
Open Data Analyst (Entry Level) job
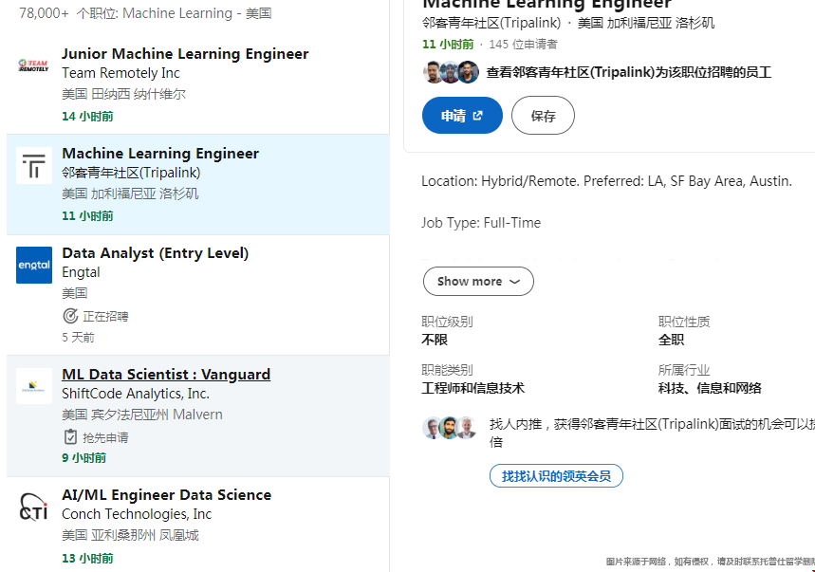click(x=156, y=253)
